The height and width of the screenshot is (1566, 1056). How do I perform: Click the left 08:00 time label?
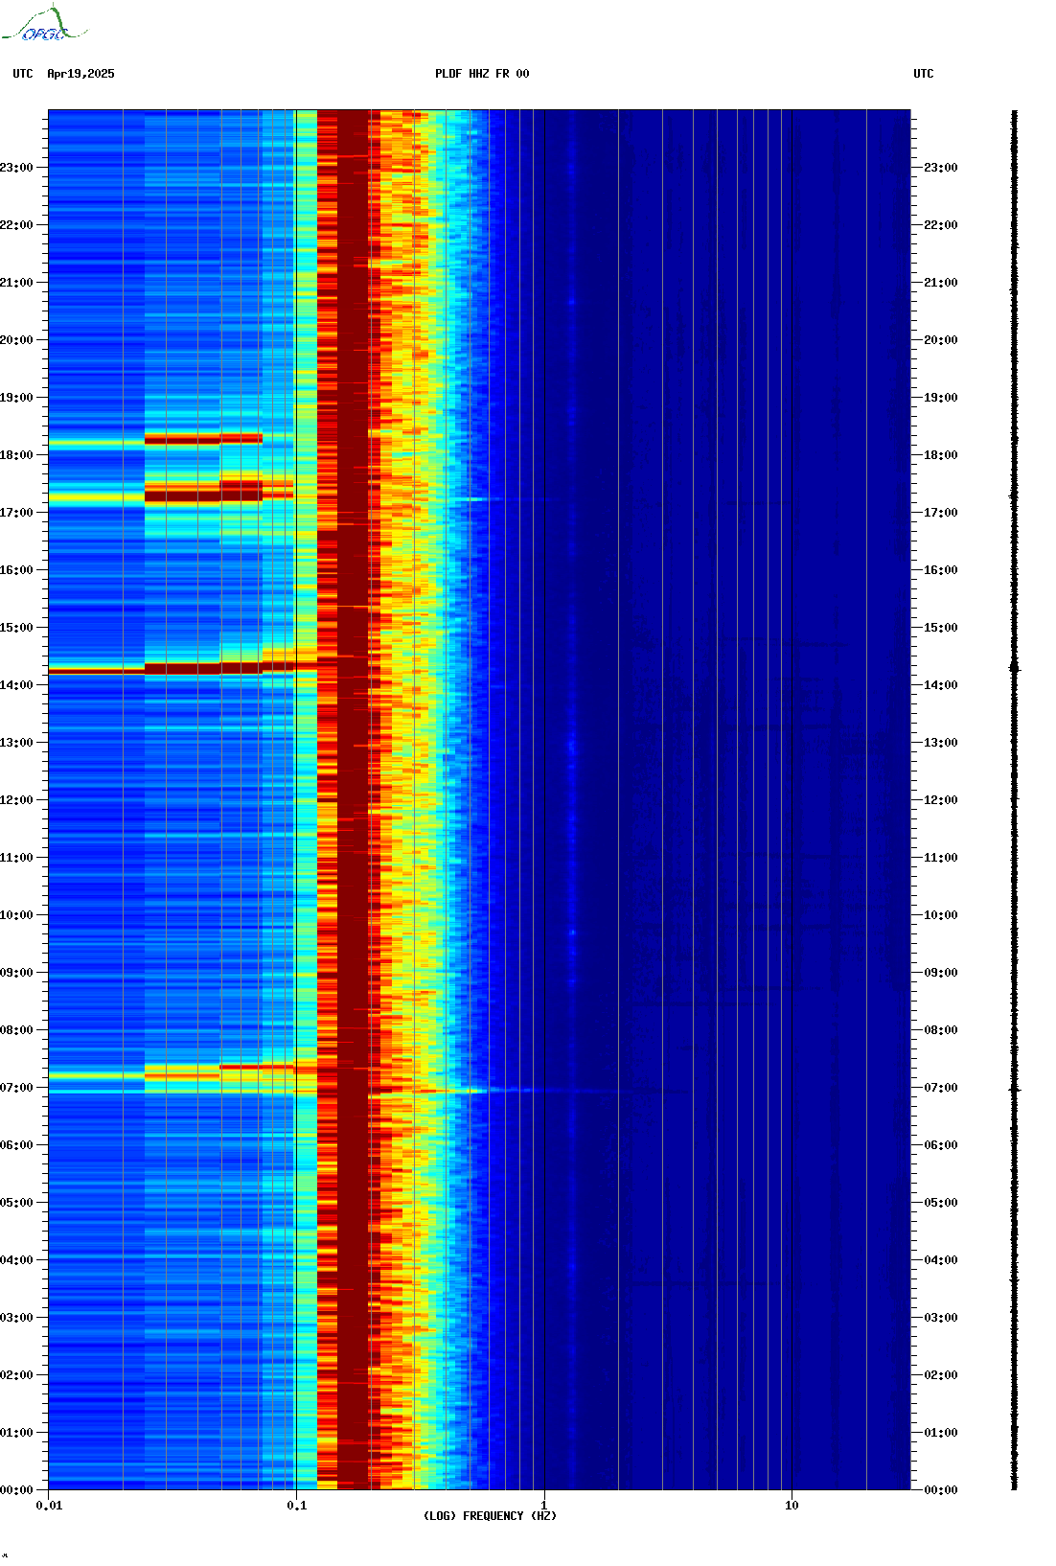(x=16, y=1030)
